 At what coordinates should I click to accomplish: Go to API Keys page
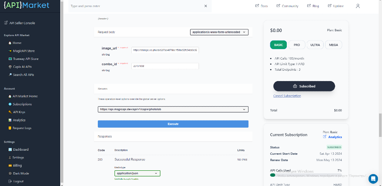(19, 112)
